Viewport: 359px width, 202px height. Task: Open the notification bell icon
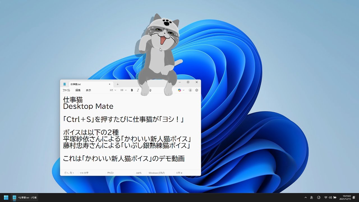(x=354, y=198)
